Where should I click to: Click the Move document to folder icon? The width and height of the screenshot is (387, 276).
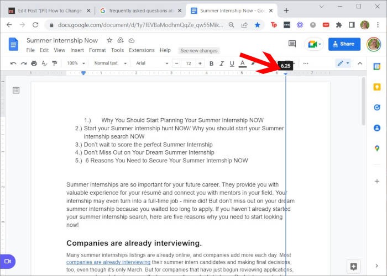[121, 40]
